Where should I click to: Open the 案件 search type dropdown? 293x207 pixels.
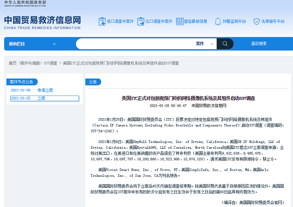tap(204, 44)
